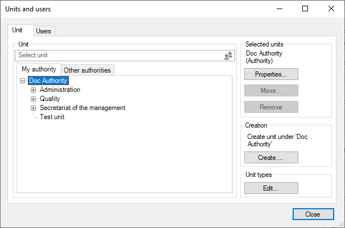The image size is (345, 228).
Task: Click Edit under Unit types
Action: pyautogui.click(x=271, y=188)
